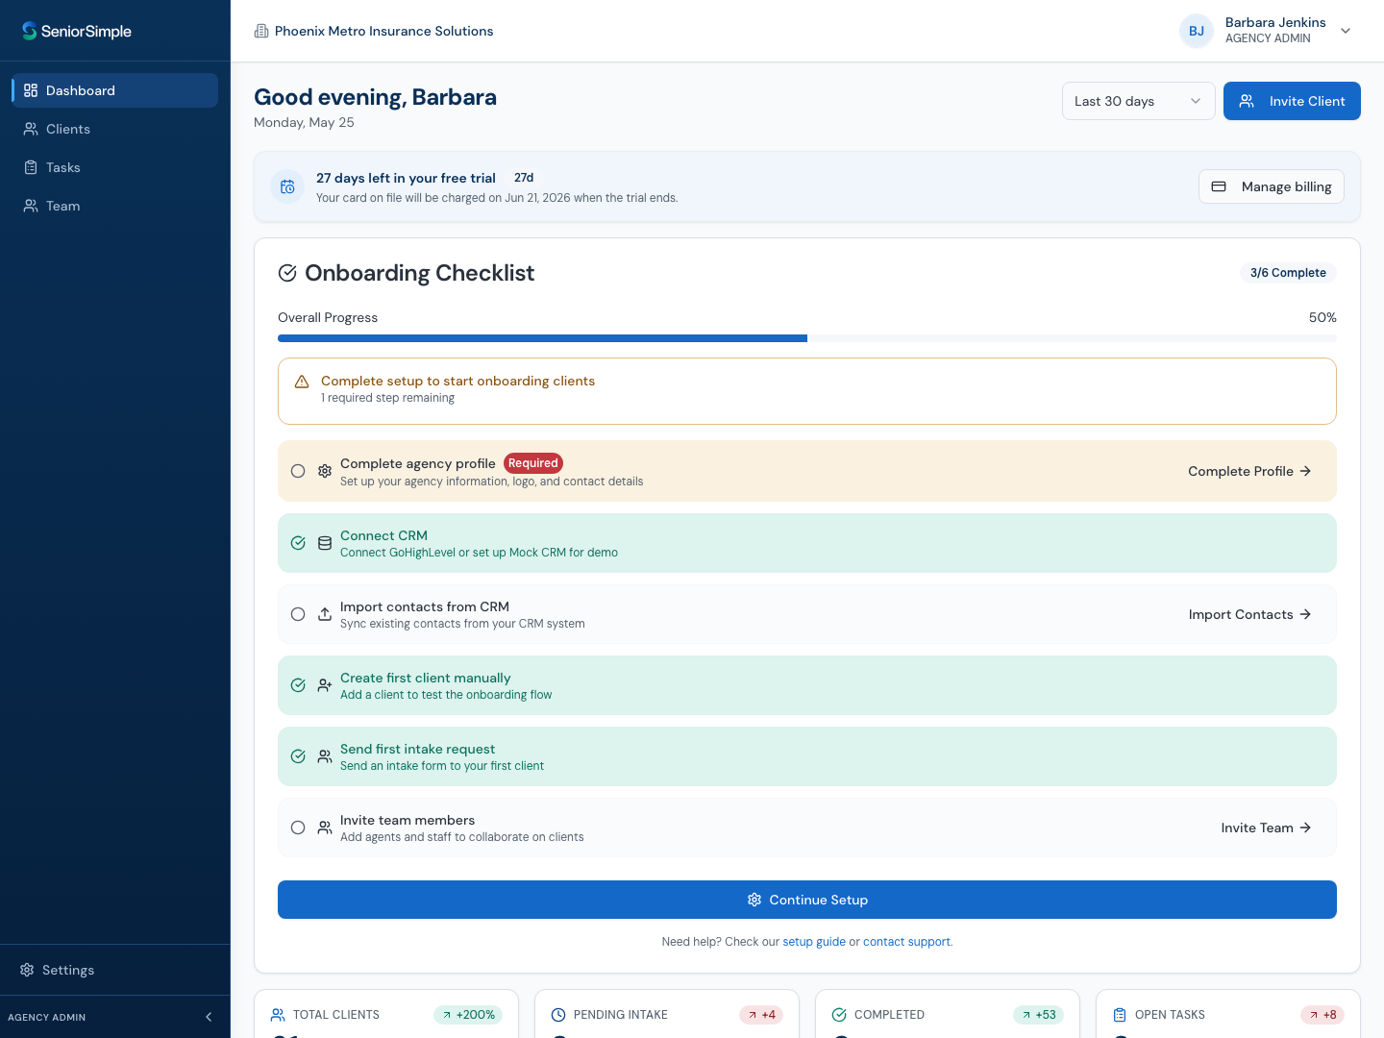This screenshot has width=1384, height=1038.
Task: Toggle the Invite team members circle
Action: 298,828
